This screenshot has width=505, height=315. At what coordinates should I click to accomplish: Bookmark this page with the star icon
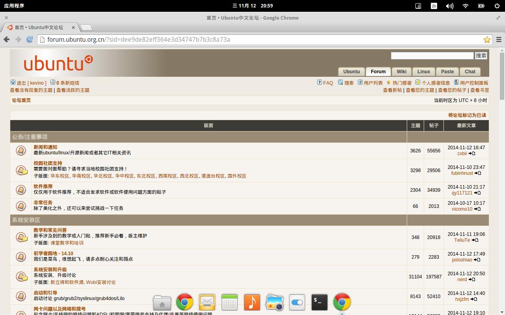point(487,39)
